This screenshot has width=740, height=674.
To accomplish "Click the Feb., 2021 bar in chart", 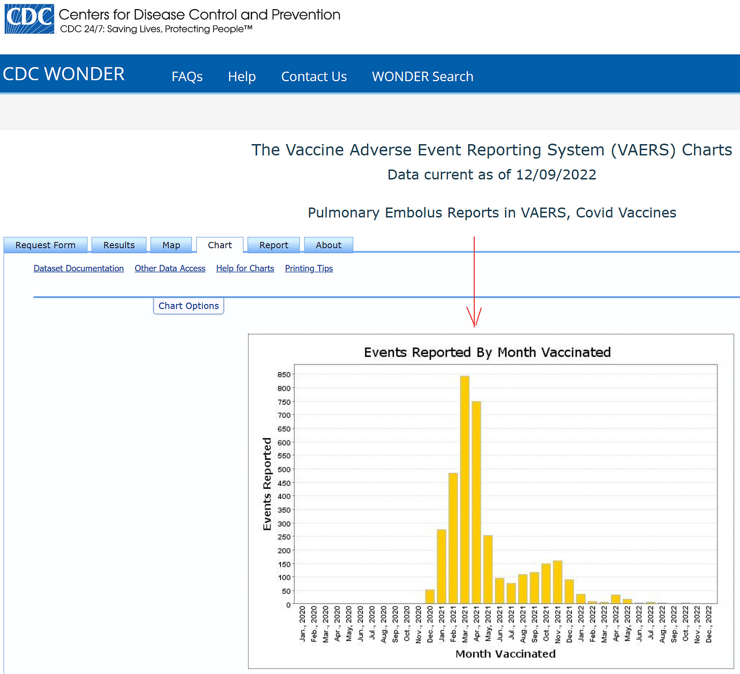I will [x=453, y=538].
